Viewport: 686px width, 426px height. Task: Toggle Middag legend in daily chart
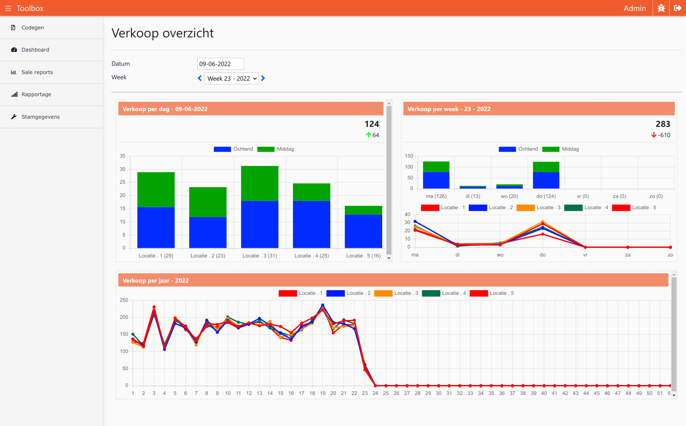click(275, 149)
